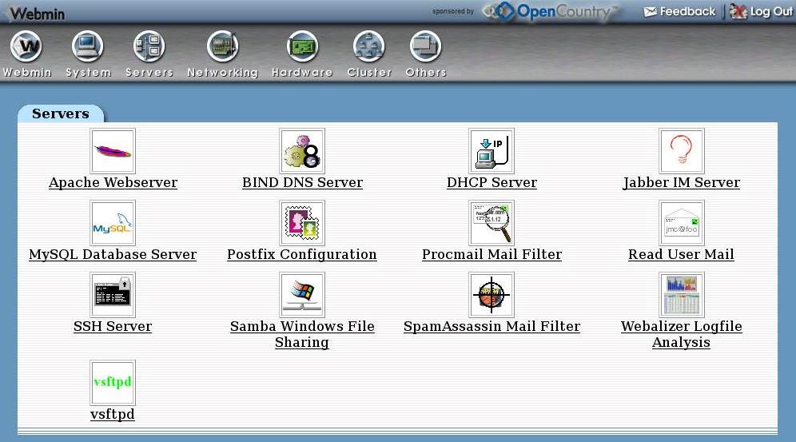Switch to the System category
The height and width of the screenshot is (442, 796).
click(x=88, y=48)
